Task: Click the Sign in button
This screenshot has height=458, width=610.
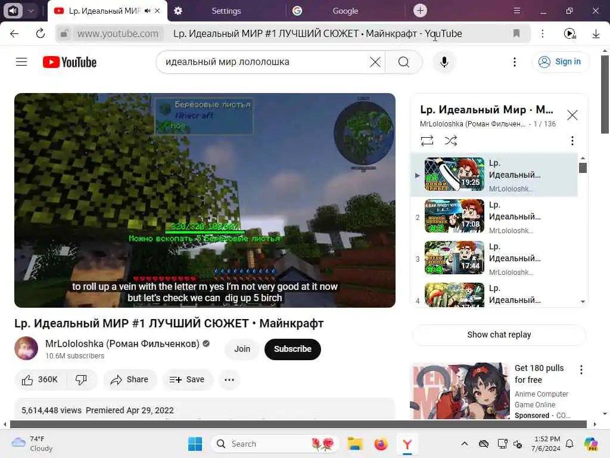Action: point(560,62)
